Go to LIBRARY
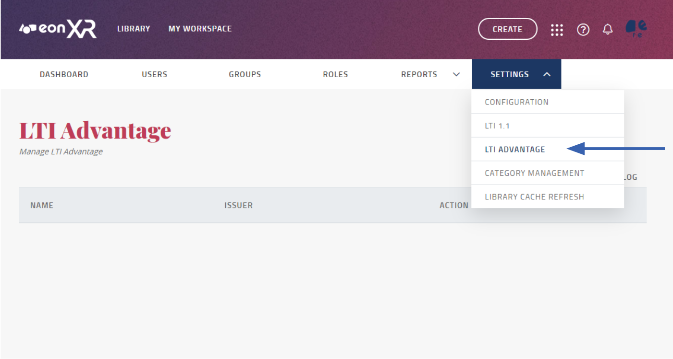The height and width of the screenshot is (359, 673). pos(134,29)
